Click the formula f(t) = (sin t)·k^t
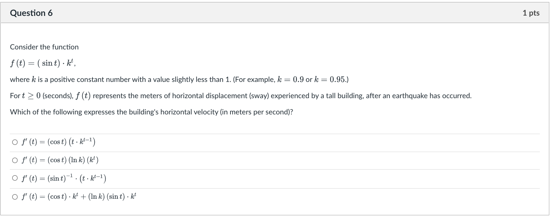 42,62
